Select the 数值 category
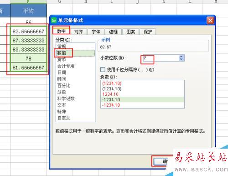The height and width of the screenshot is (176, 228). click(76, 53)
